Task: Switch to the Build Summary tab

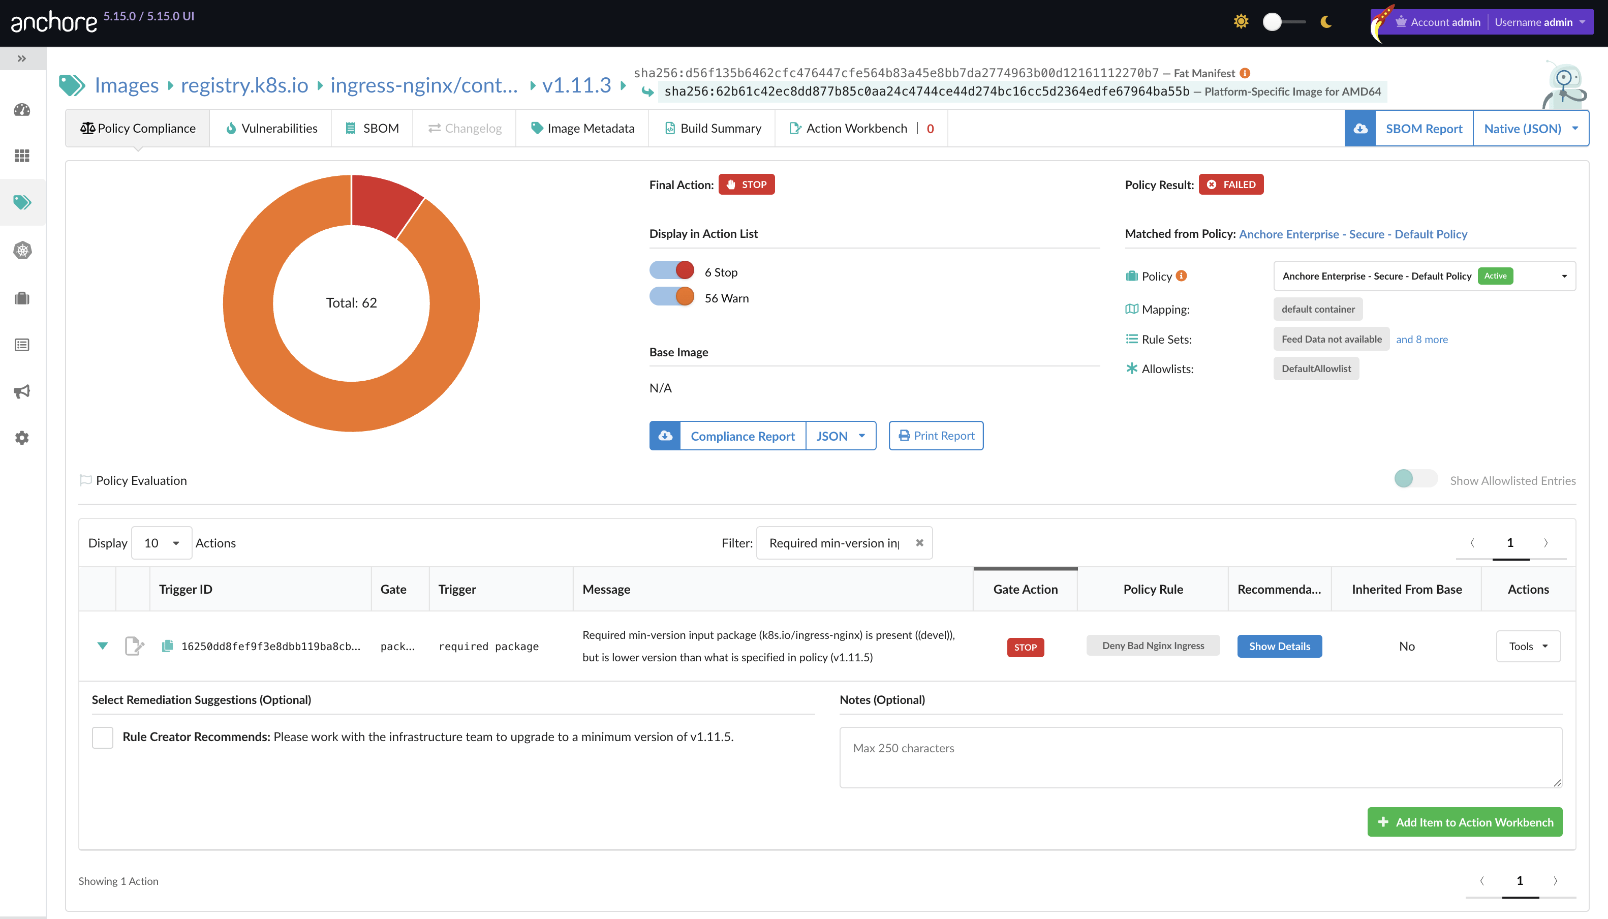Action: pyautogui.click(x=713, y=129)
